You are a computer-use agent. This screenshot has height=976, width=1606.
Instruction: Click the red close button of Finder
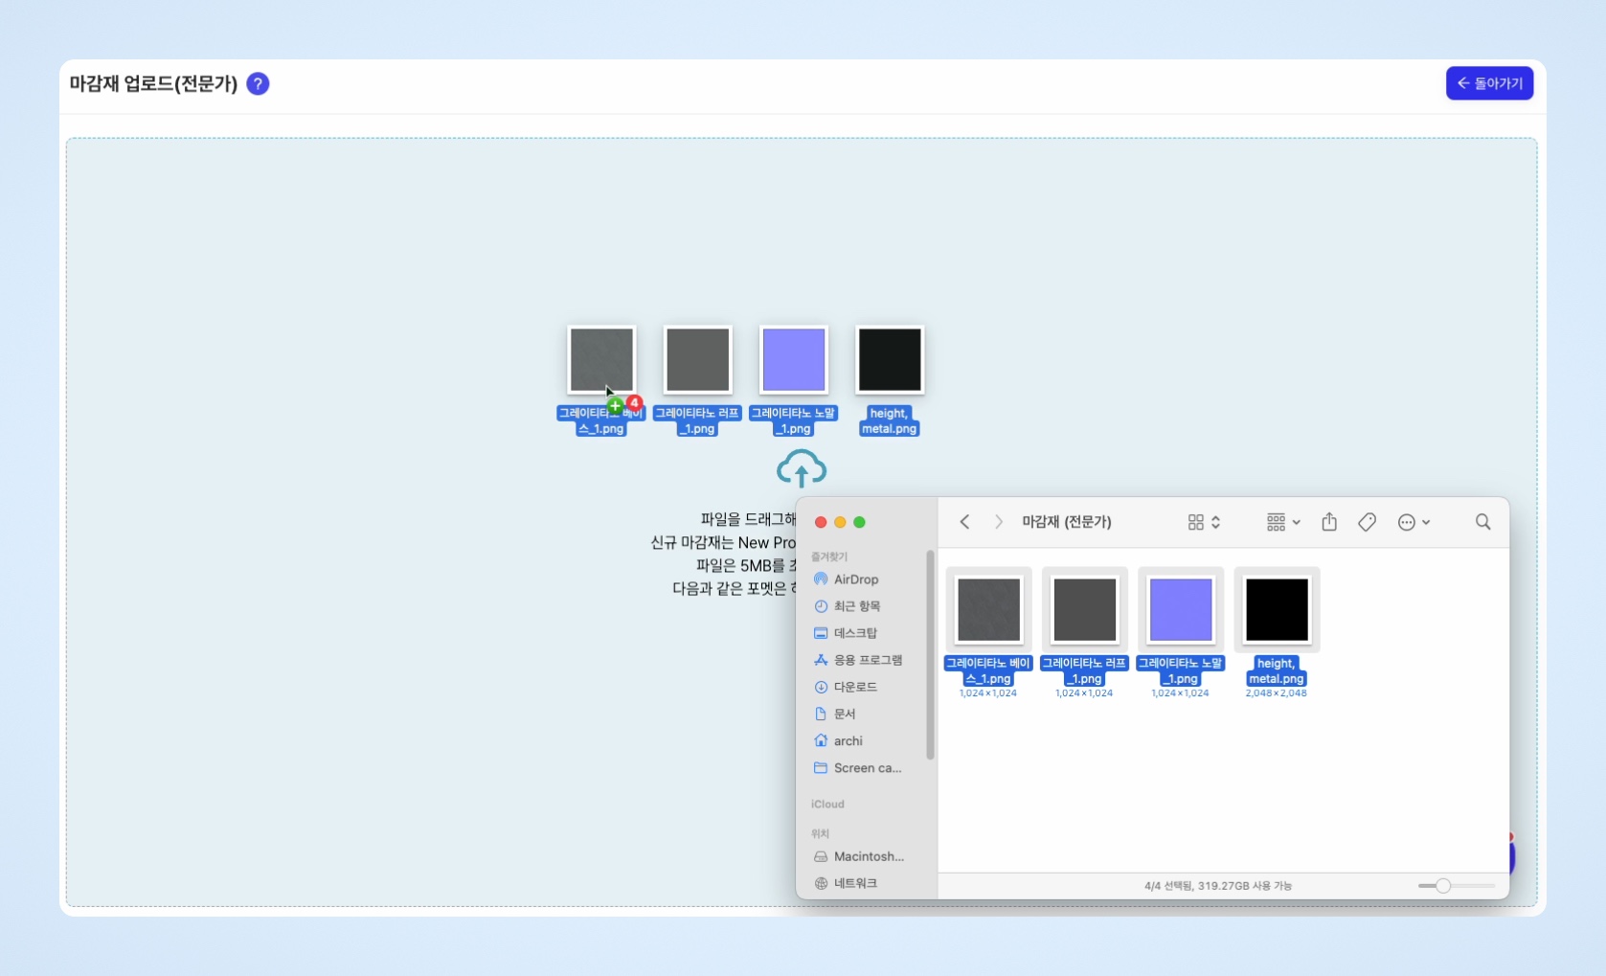[821, 522]
